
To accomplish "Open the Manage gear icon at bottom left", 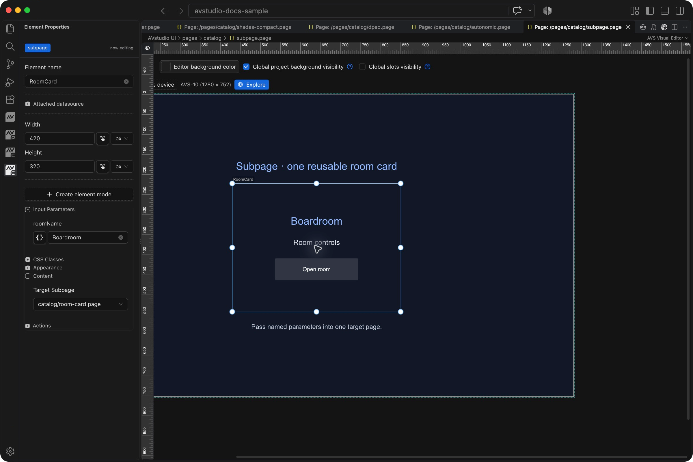I will pos(10,451).
